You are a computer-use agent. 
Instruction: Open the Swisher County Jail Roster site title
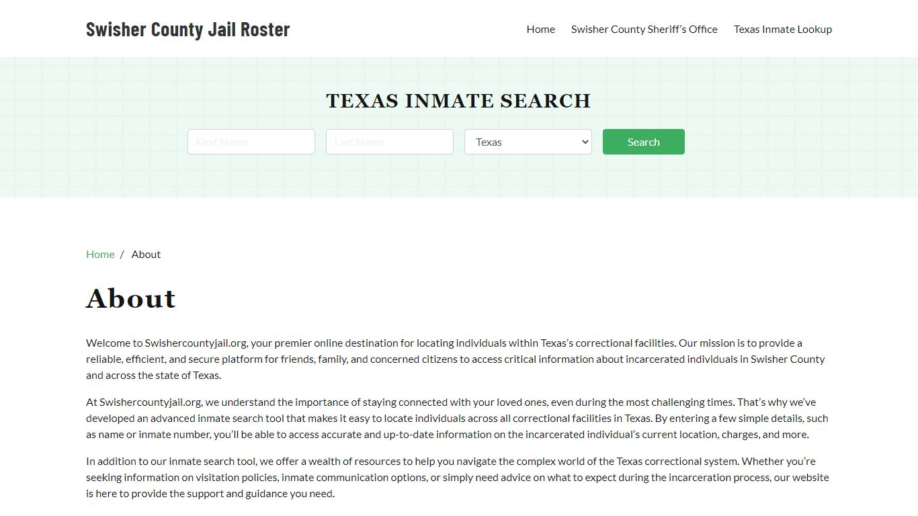click(187, 29)
